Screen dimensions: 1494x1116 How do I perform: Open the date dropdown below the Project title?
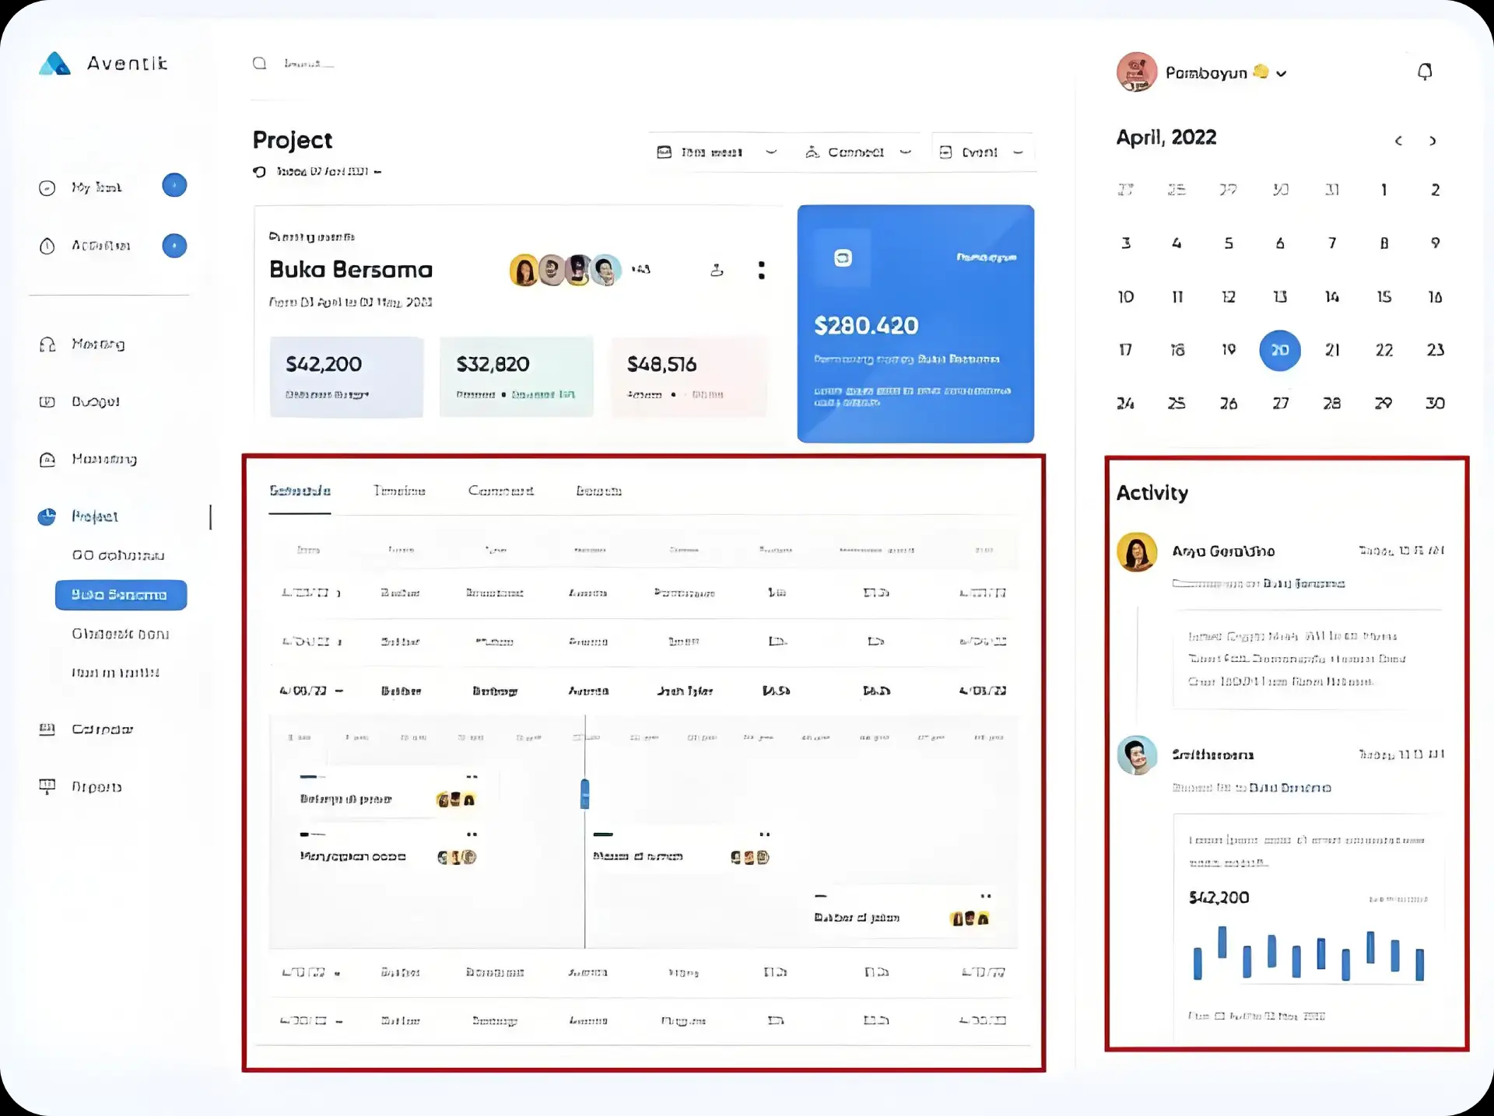pos(329,172)
